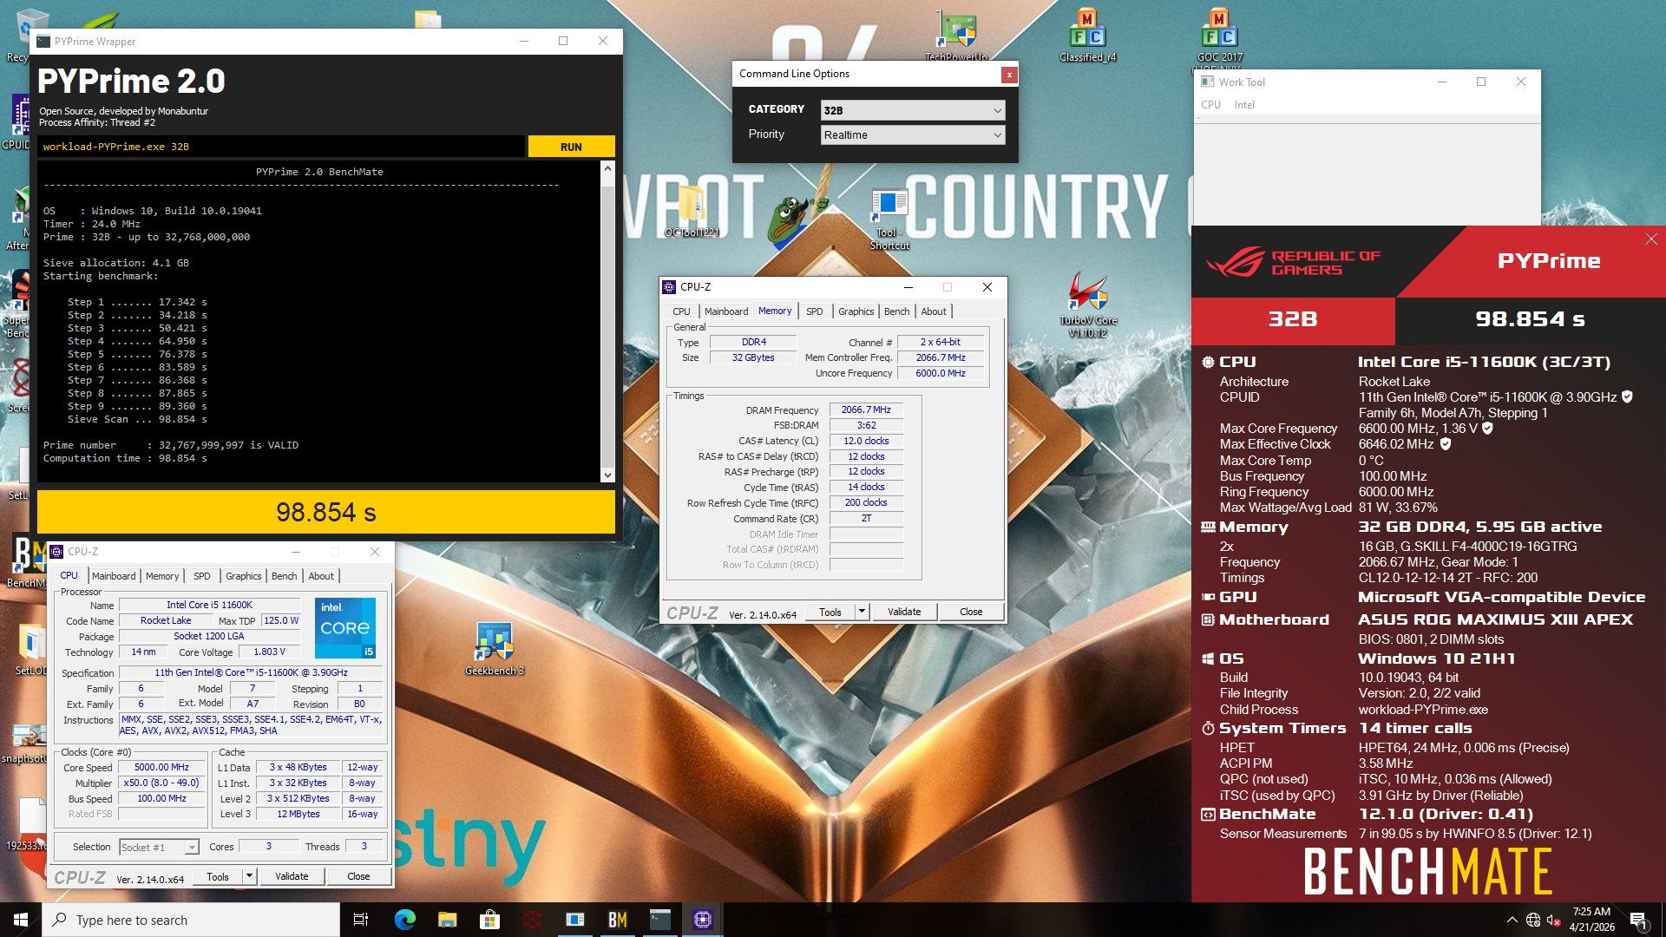
Task: Open File Explorer from taskbar
Action: pos(447,920)
